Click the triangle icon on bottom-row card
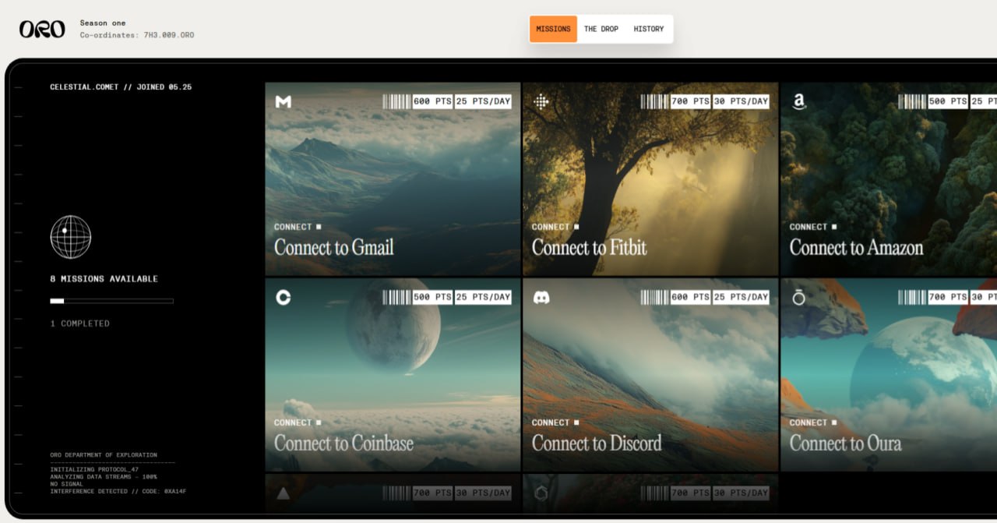 pos(284,493)
